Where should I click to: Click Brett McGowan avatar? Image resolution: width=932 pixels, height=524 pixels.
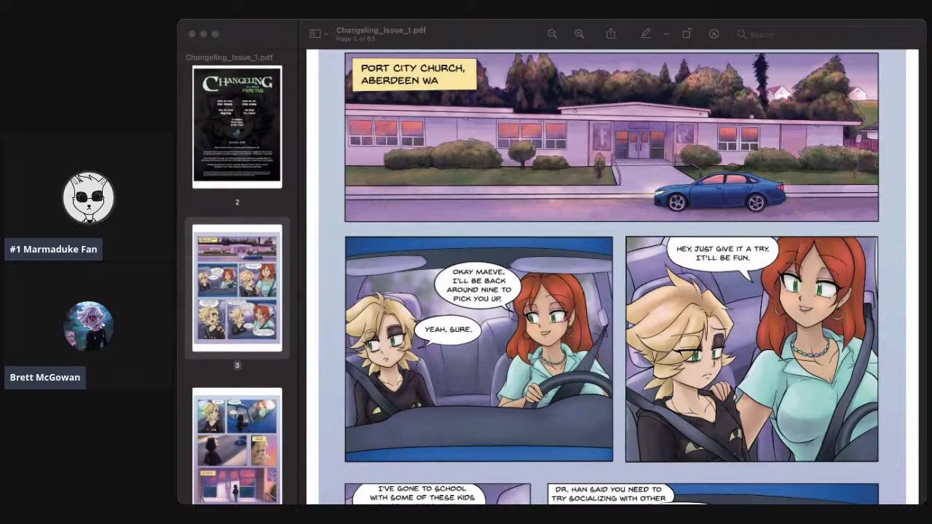pyautogui.click(x=88, y=326)
